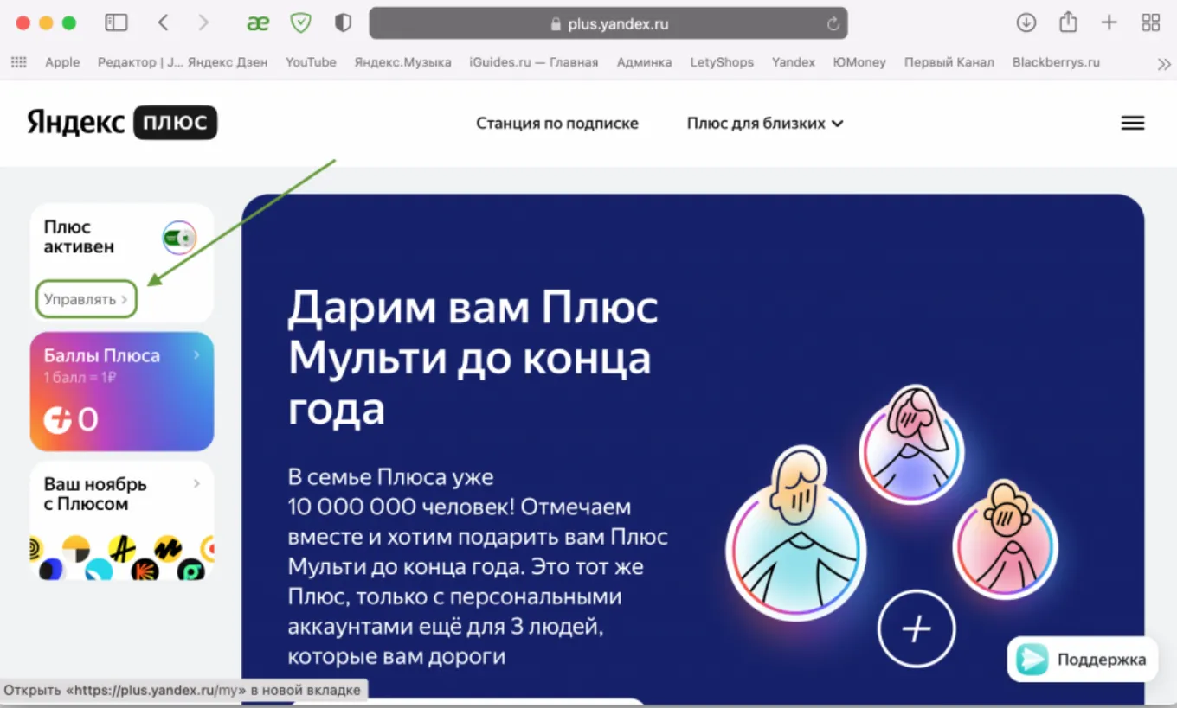Open the Админка bookmark
The image size is (1177, 708).
tap(644, 62)
